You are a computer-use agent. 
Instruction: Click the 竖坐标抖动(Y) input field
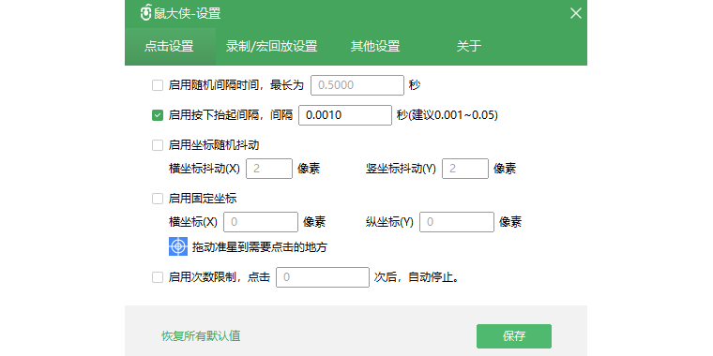tap(465, 169)
